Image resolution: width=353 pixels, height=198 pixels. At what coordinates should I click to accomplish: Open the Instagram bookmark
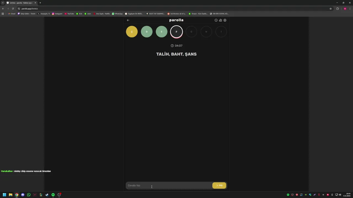tap(57, 13)
